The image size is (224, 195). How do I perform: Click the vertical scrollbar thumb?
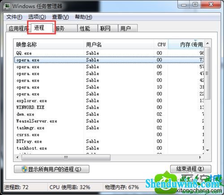pyautogui.click(x=207, y=73)
